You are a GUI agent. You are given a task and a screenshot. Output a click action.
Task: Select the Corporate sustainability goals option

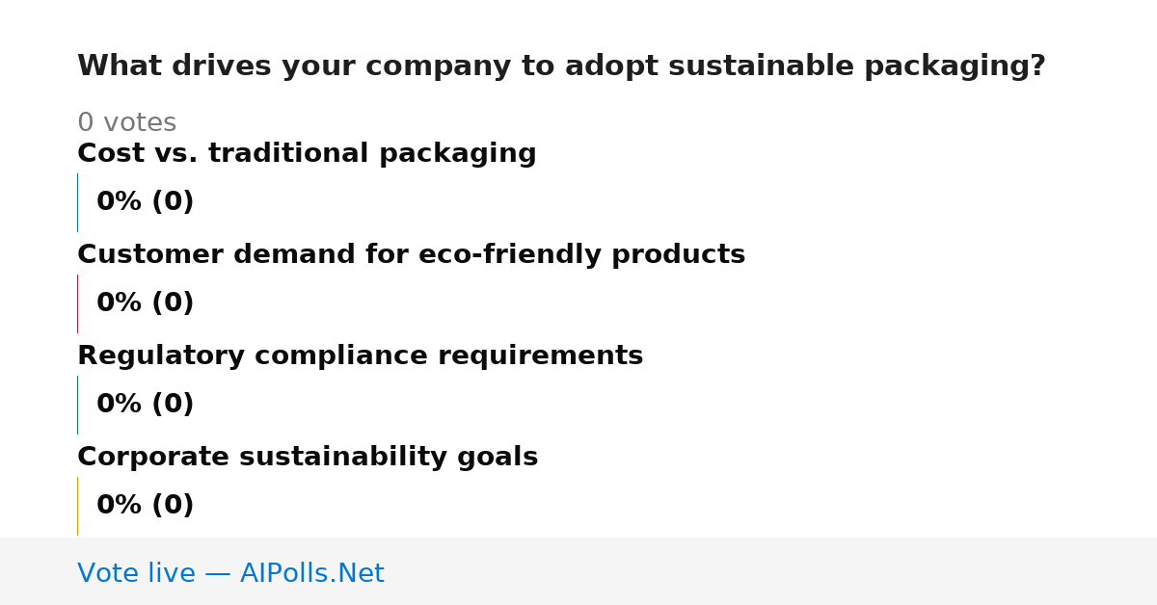coord(308,458)
